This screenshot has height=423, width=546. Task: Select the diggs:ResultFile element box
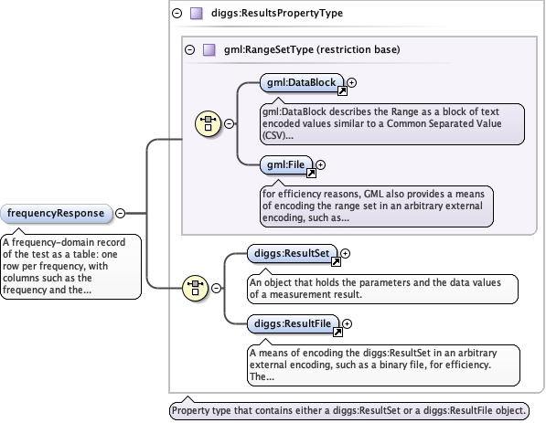[293, 323]
